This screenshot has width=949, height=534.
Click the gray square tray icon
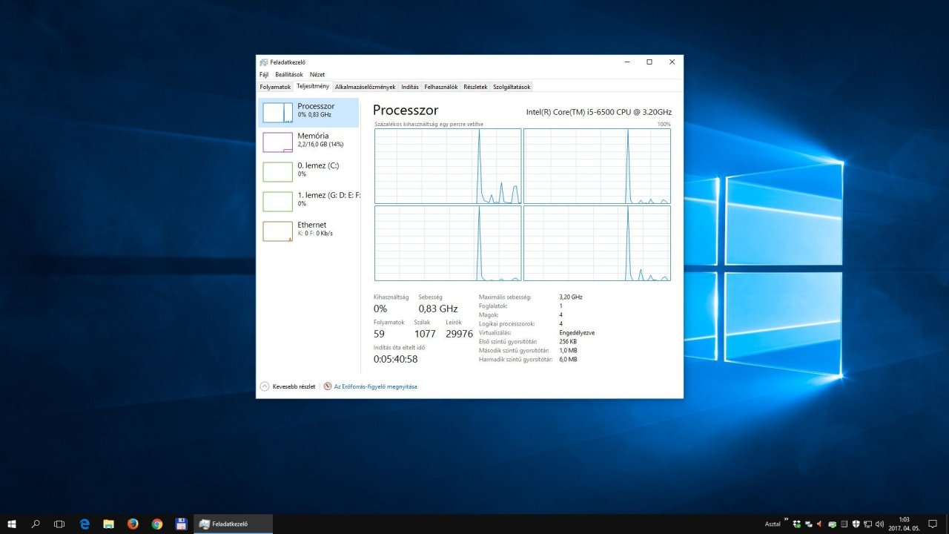pyautogui.click(x=844, y=524)
